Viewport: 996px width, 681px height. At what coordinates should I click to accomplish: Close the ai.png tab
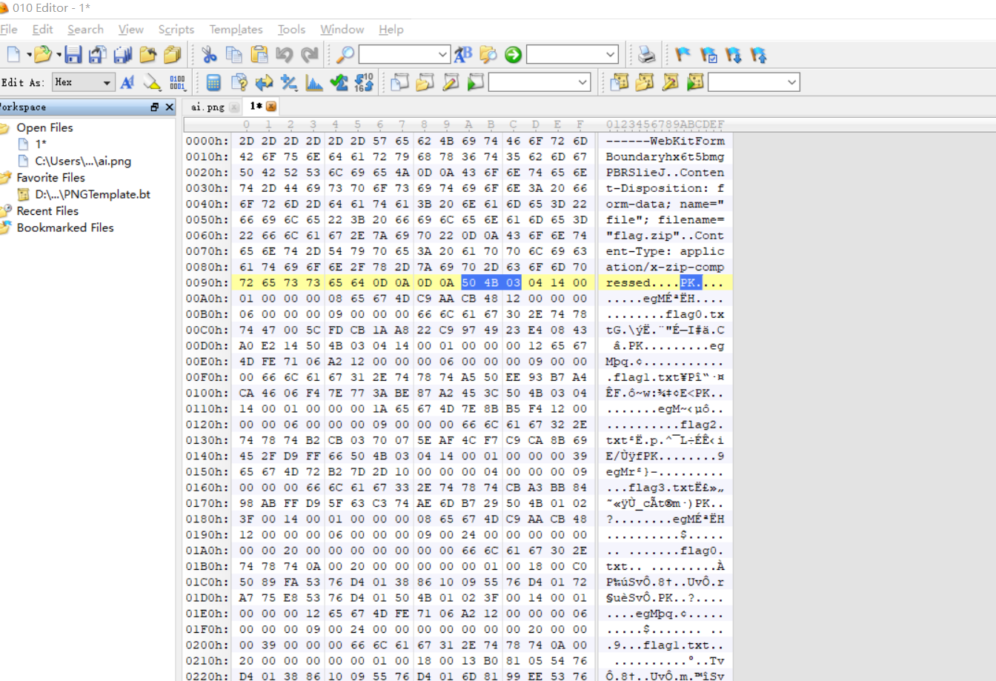[234, 107]
